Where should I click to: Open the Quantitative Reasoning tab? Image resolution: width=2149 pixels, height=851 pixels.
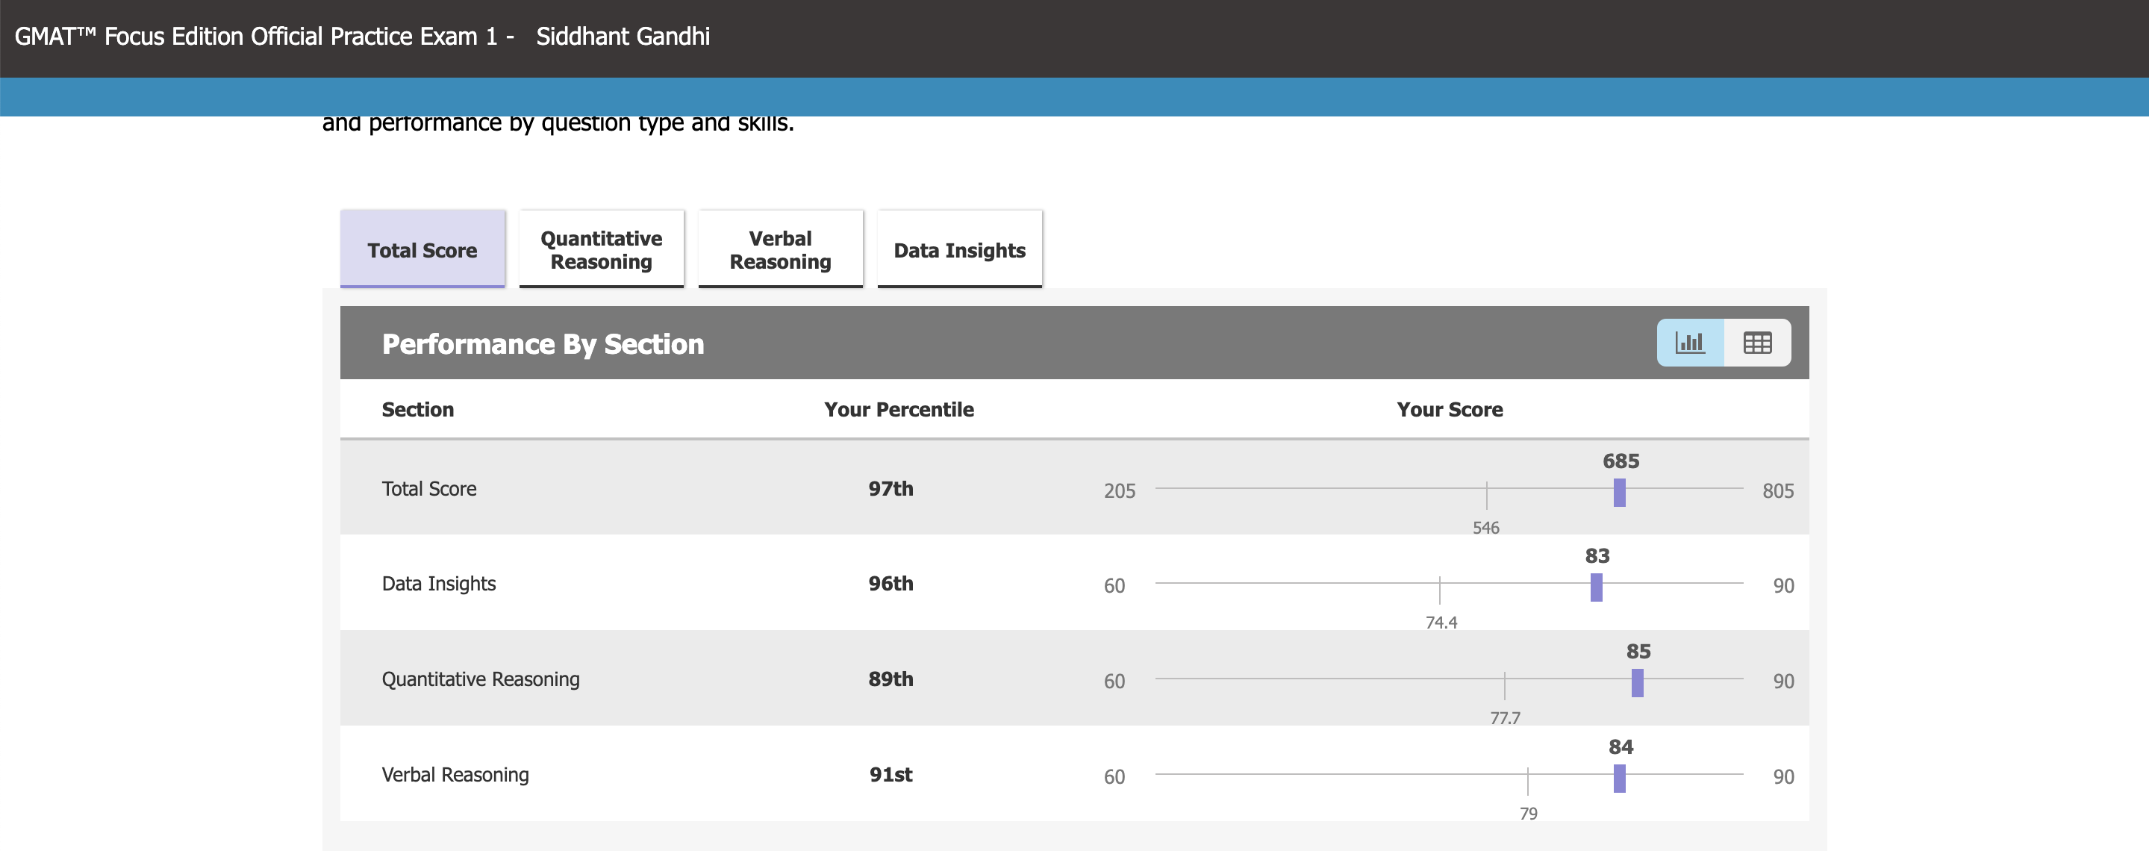[x=600, y=249]
